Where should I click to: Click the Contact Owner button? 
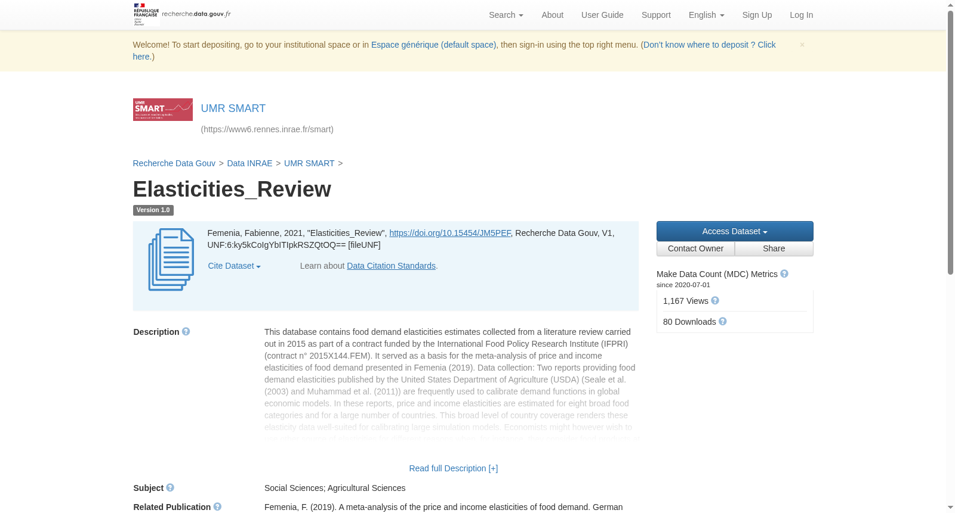(695, 248)
